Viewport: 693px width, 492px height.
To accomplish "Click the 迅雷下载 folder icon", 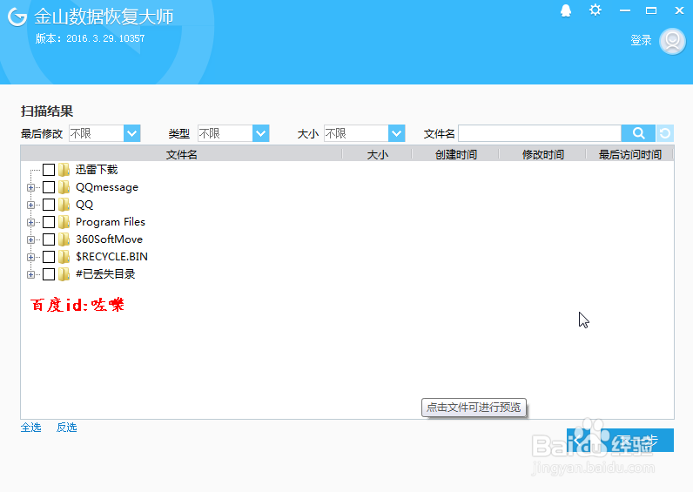I will pos(64,170).
